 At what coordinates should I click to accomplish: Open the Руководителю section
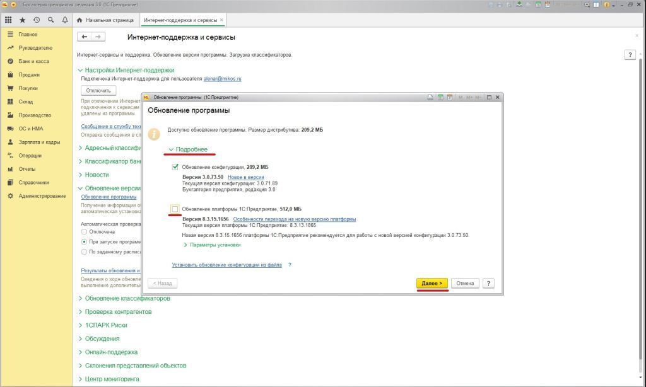[x=35, y=48]
